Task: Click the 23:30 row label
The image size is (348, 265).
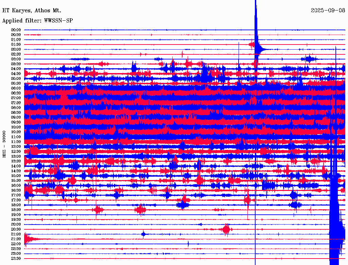Action: click(16, 259)
